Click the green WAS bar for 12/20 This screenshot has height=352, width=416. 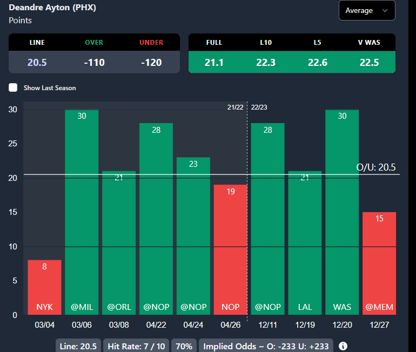coord(342,212)
